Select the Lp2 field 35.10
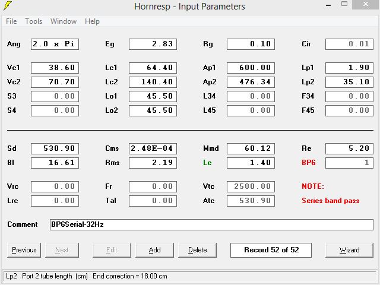 [x=350, y=82]
